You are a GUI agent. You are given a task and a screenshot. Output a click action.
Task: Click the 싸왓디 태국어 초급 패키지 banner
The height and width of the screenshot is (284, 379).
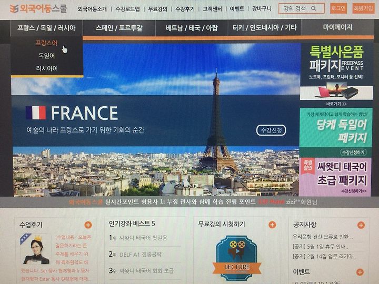(335, 177)
